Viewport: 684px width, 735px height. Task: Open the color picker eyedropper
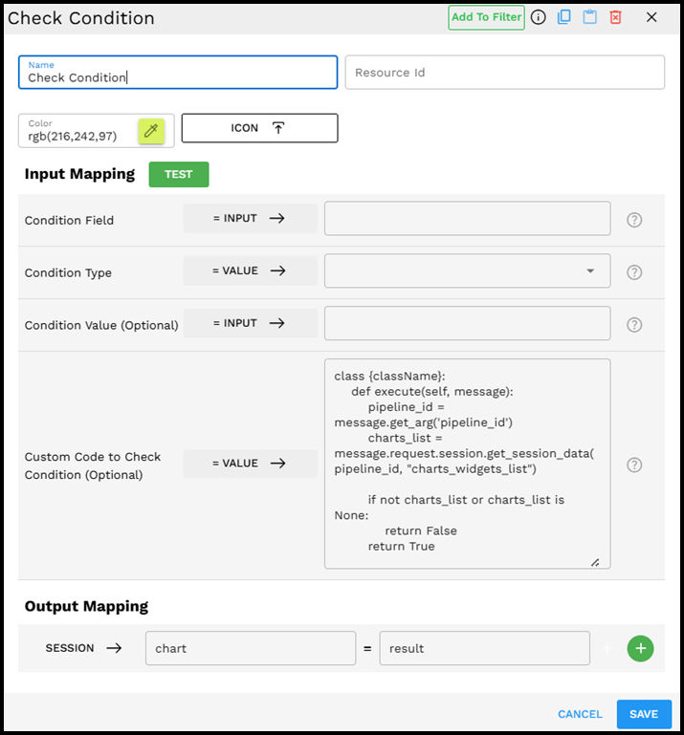151,131
